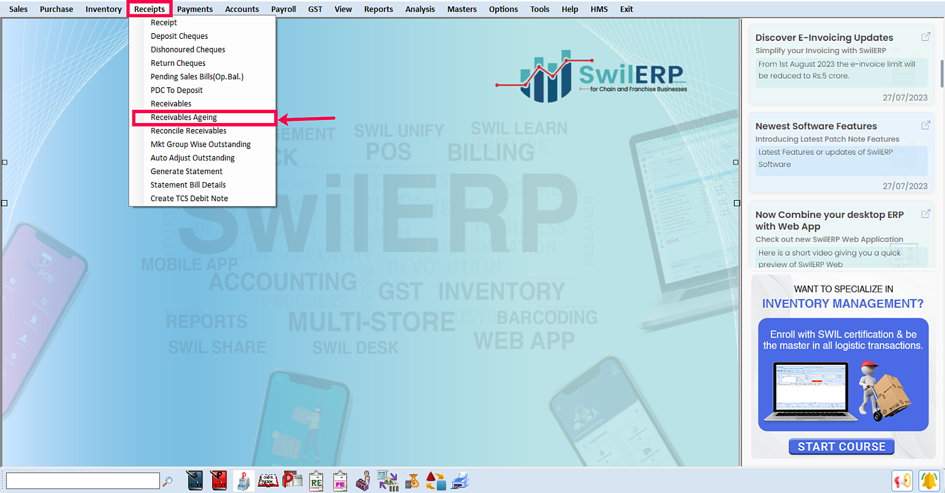The height and width of the screenshot is (493, 945).
Task: Open the Tools menu
Action: [x=539, y=9]
